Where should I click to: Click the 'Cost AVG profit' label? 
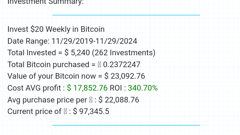[x=34, y=88]
